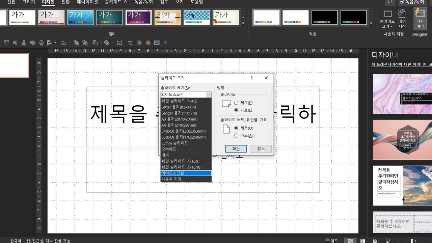
Task: Click the help question mark in slide size dialog
Action: point(252,78)
